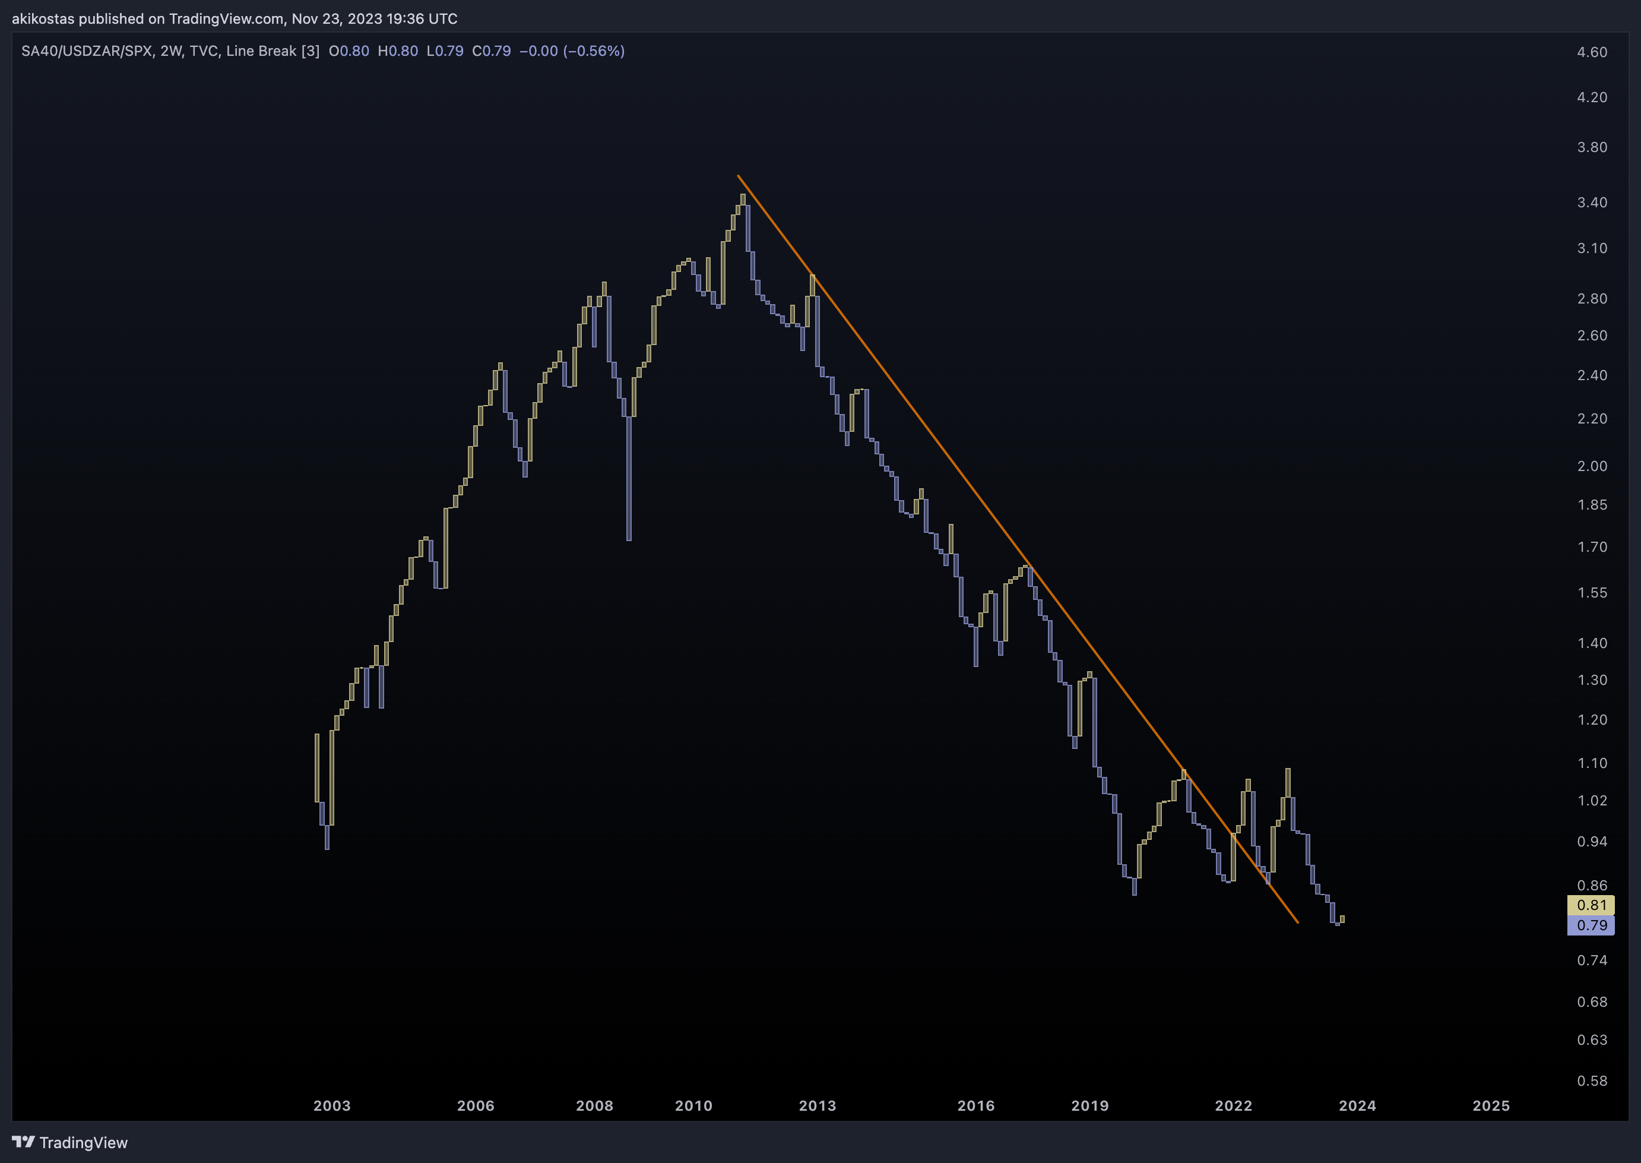Click the 3.40 price axis label
The height and width of the screenshot is (1163, 1641).
tap(1592, 203)
